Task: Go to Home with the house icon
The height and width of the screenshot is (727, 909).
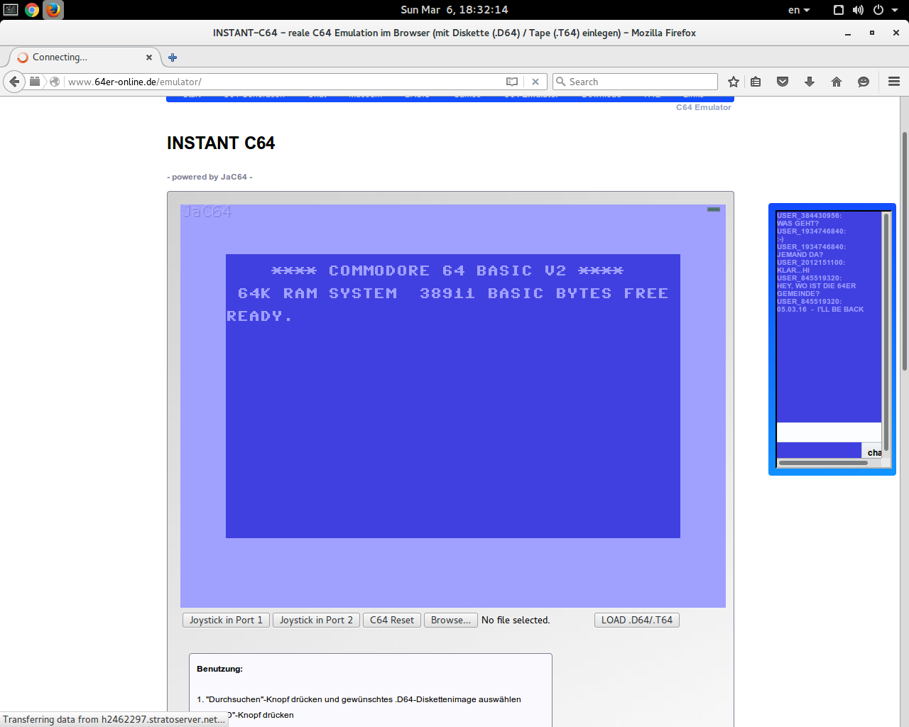Action: pos(837,82)
